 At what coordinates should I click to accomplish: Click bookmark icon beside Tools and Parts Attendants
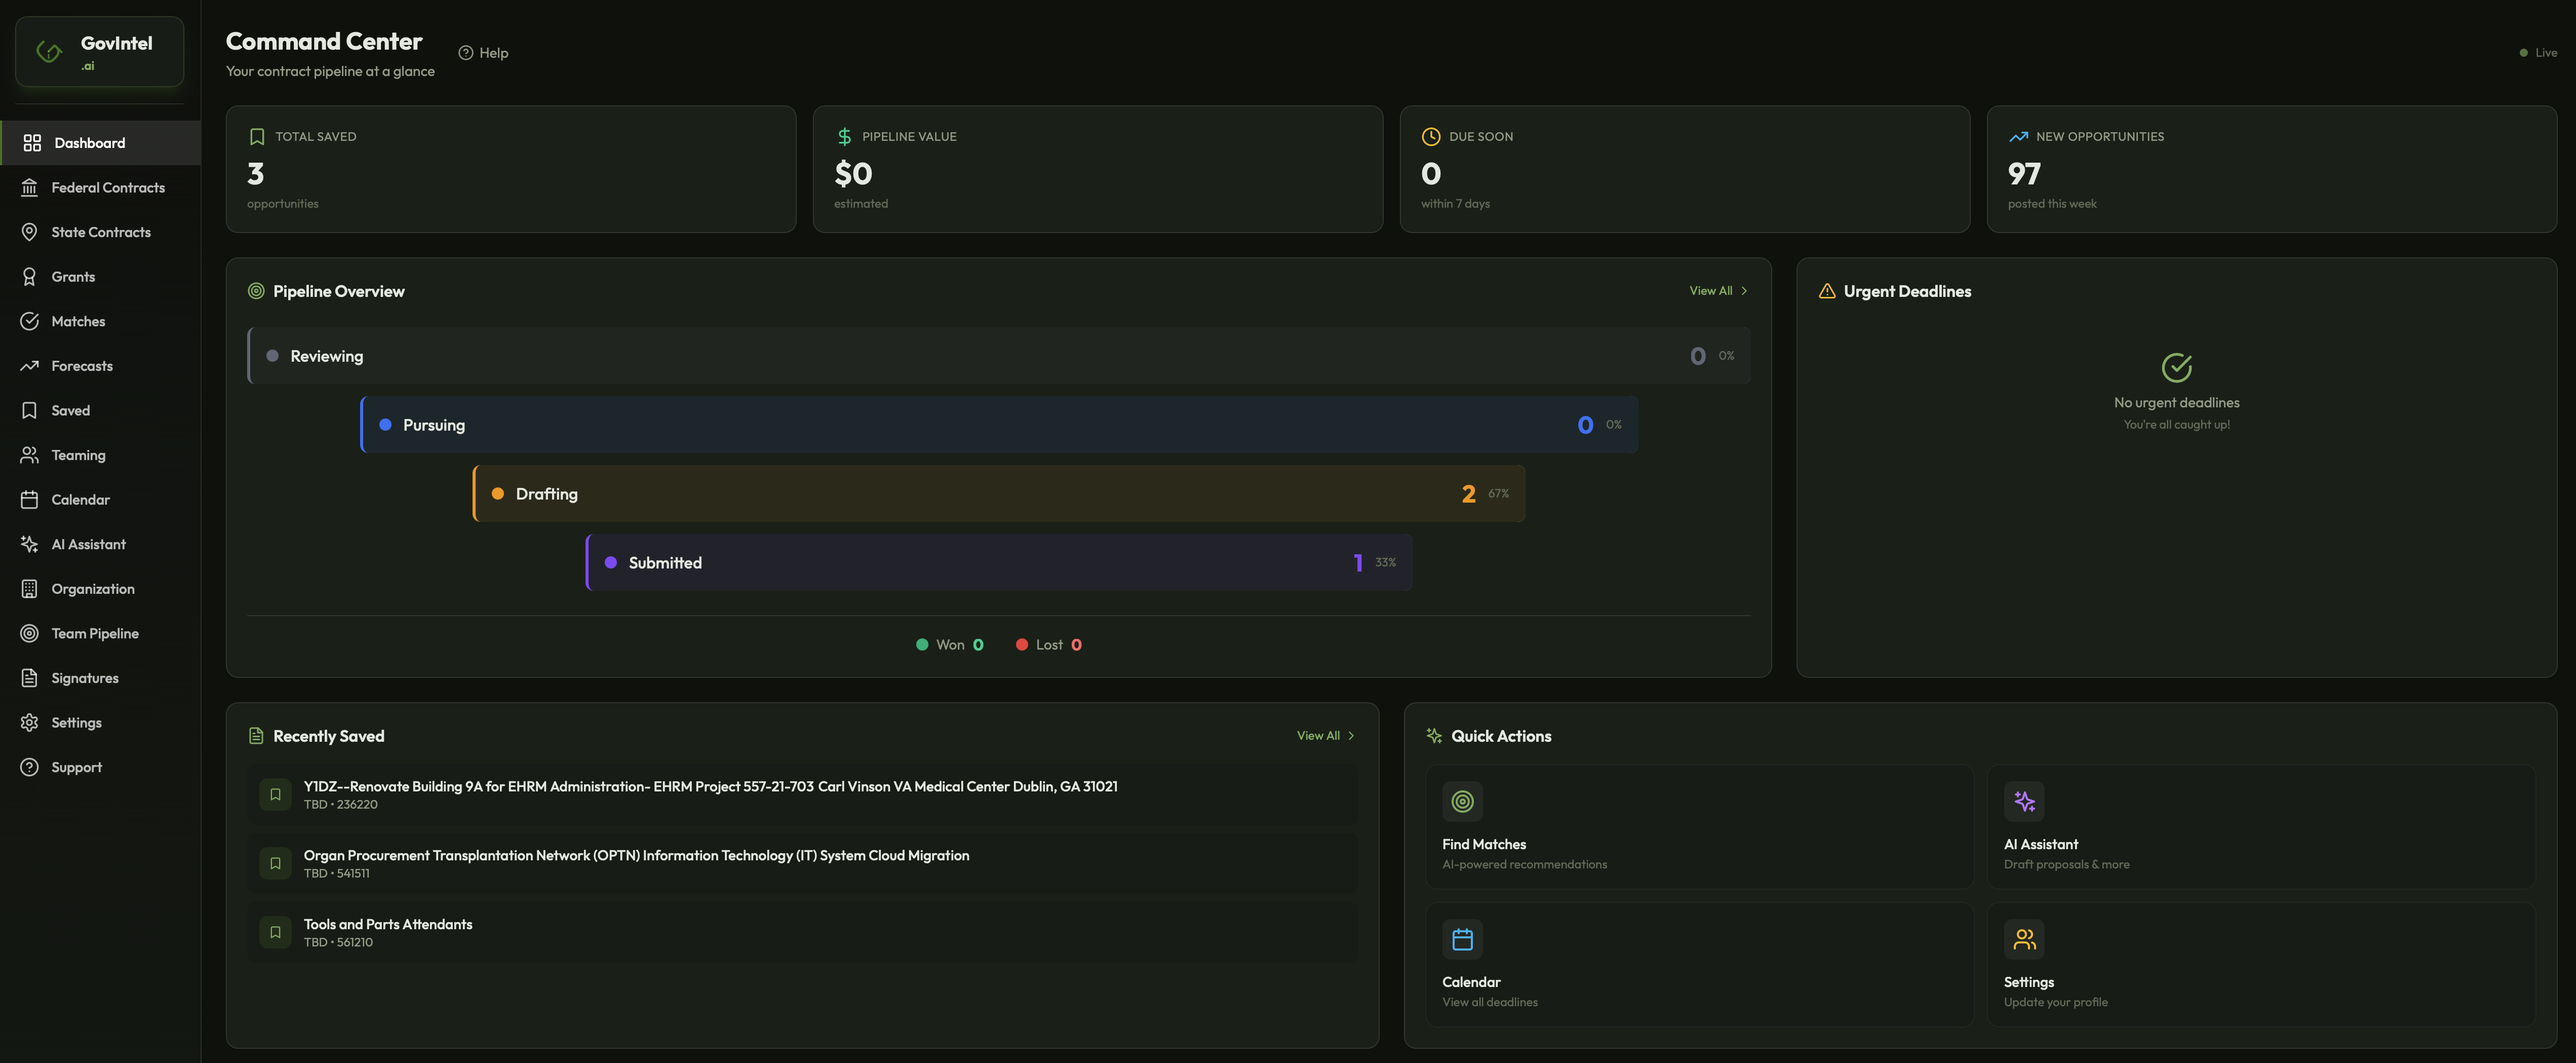pyautogui.click(x=275, y=932)
